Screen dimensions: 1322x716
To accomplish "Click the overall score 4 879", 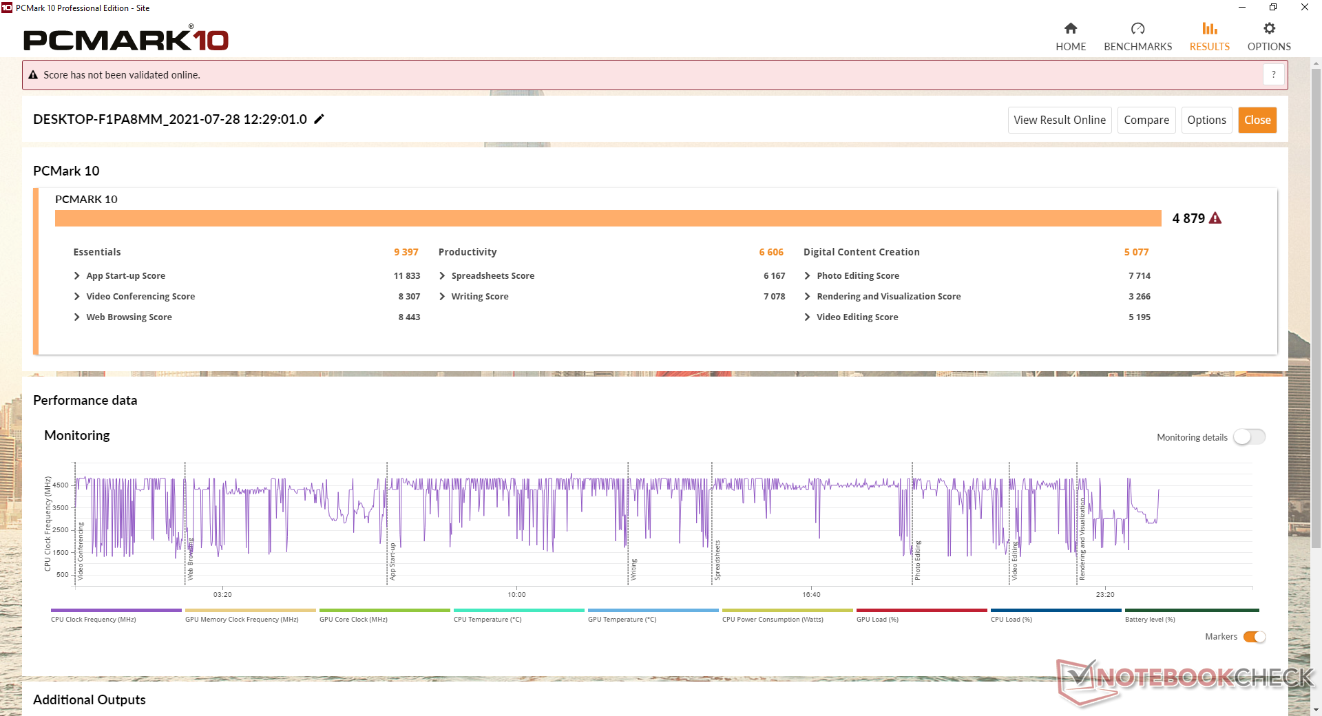I will tap(1188, 218).
